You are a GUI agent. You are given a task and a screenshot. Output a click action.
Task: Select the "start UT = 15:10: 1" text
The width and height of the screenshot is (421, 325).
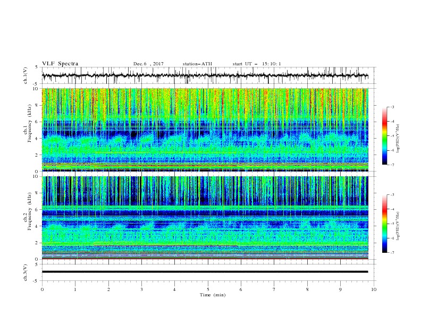point(257,64)
